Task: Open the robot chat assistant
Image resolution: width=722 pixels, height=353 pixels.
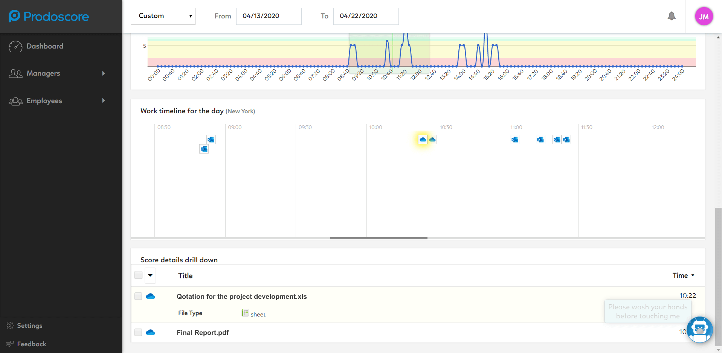Action: click(x=700, y=330)
